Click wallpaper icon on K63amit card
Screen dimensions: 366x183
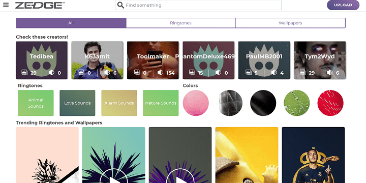[81, 73]
